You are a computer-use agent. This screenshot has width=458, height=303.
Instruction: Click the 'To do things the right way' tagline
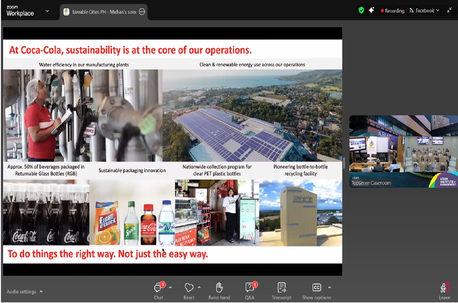pyautogui.click(x=108, y=254)
